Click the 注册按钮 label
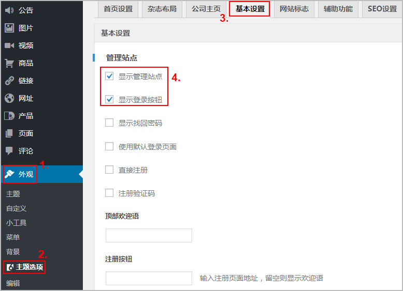The image size is (403, 291). point(119,259)
